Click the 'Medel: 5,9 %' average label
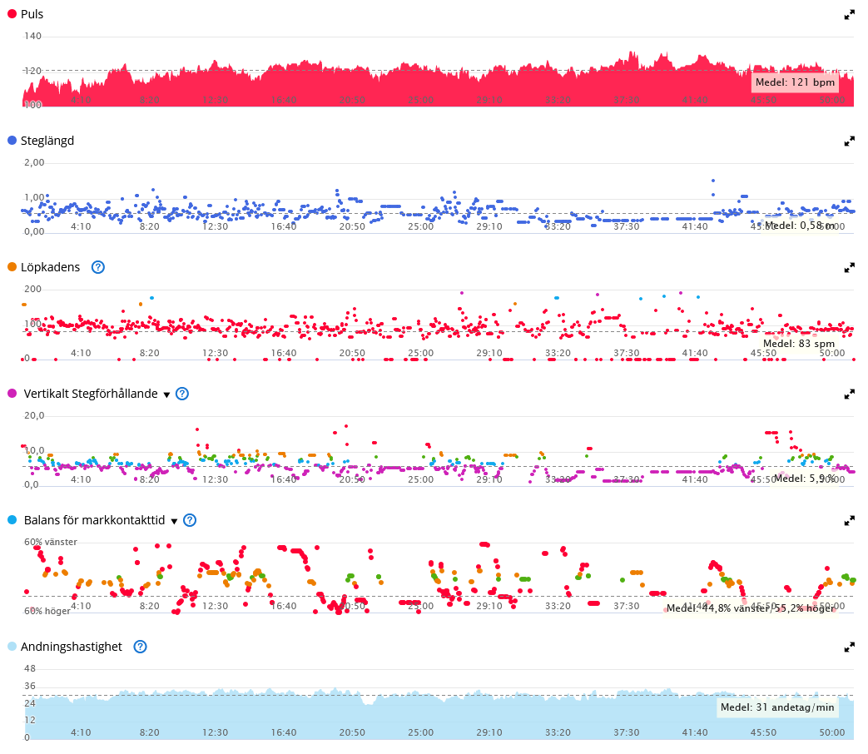 [805, 479]
